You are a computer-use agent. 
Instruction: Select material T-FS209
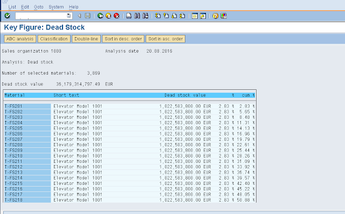tap(27, 151)
